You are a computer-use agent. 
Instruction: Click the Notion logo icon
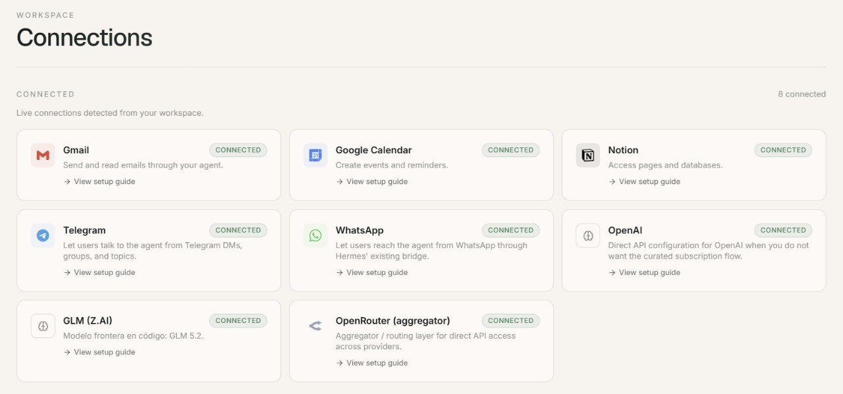click(x=588, y=155)
